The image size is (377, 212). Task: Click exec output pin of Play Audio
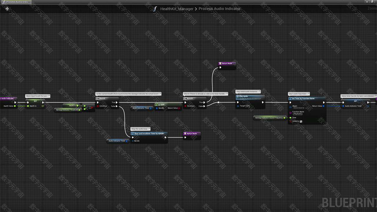[263, 102]
